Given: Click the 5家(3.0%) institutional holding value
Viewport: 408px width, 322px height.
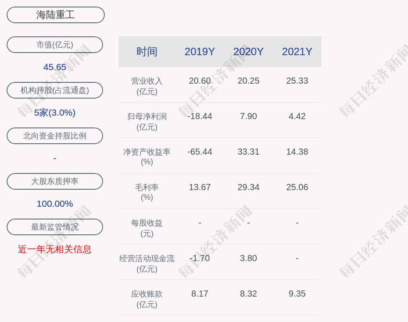Looking at the screenshot, I should (55, 113).
